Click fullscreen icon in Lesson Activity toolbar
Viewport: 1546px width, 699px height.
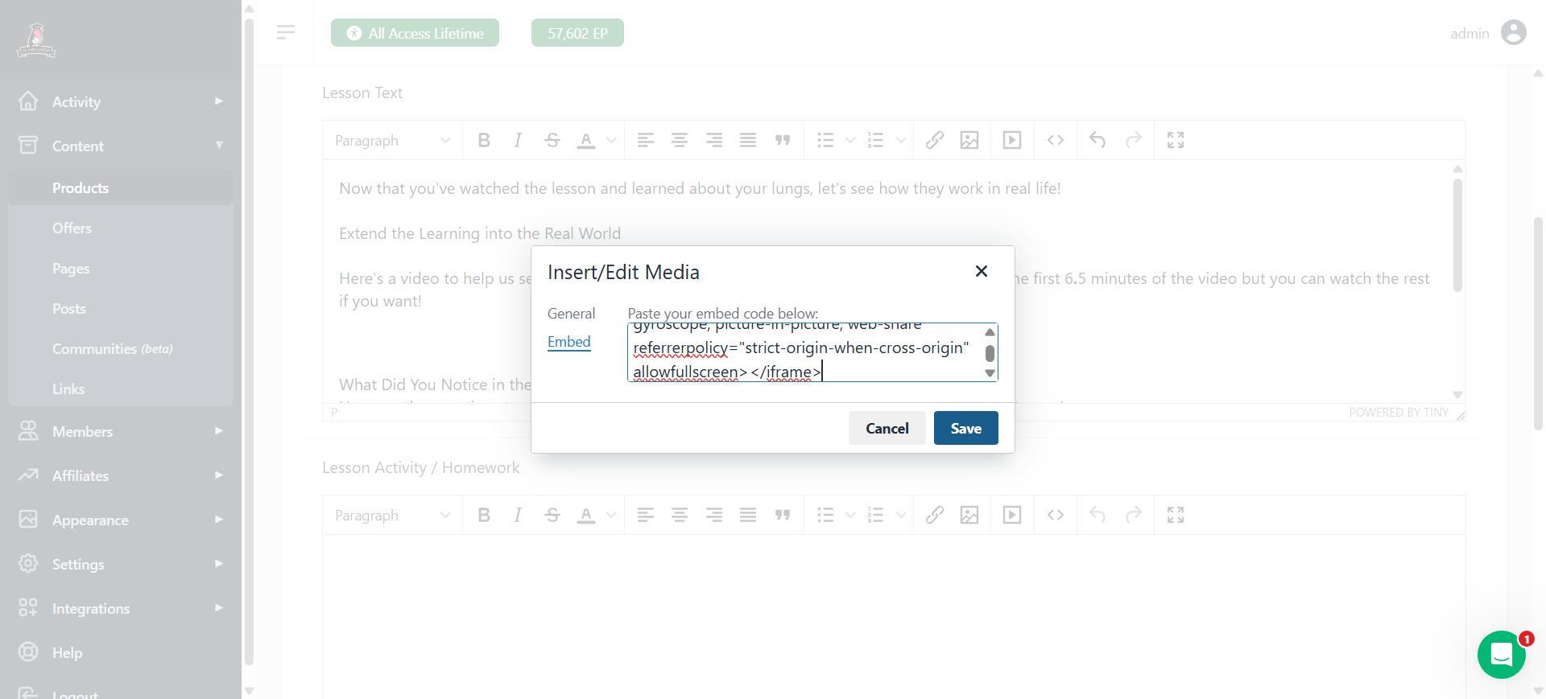1176,515
